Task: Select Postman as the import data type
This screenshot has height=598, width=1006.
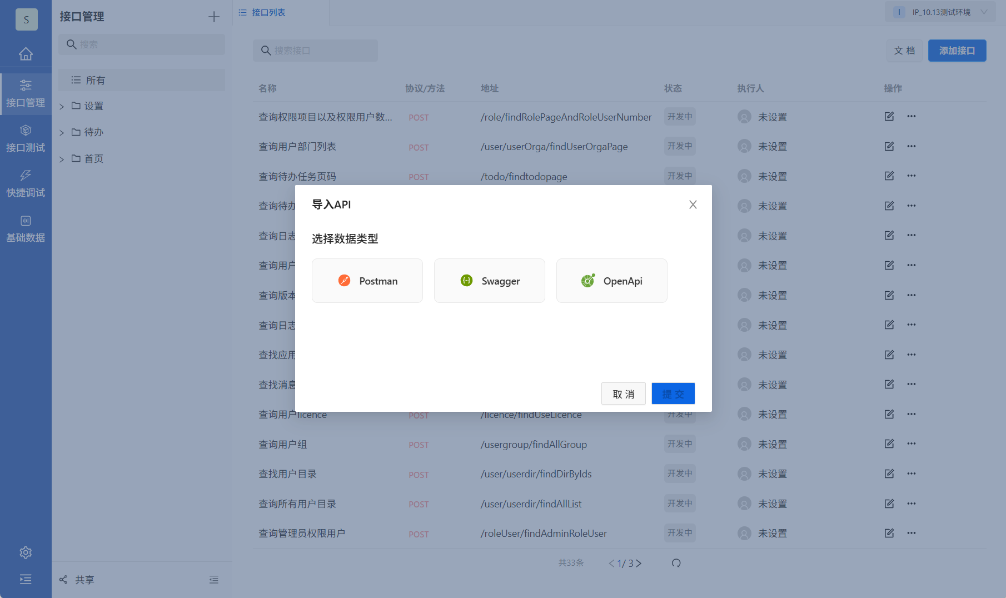Action: click(367, 281)
